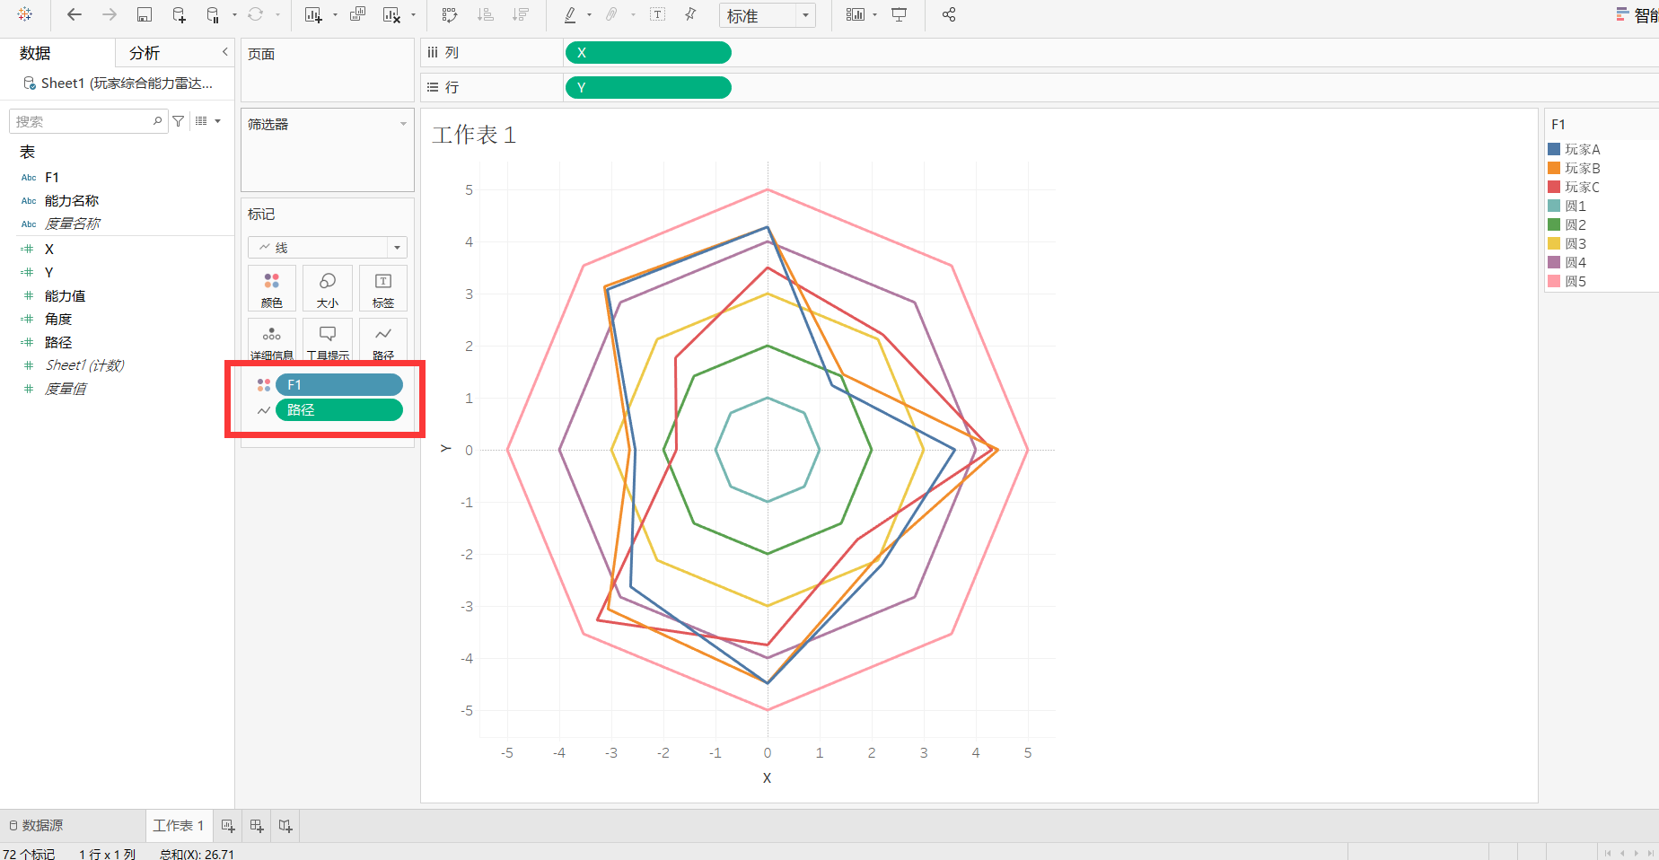
Task: Sort descending from the toolbar
Action: tap(520, 14)
